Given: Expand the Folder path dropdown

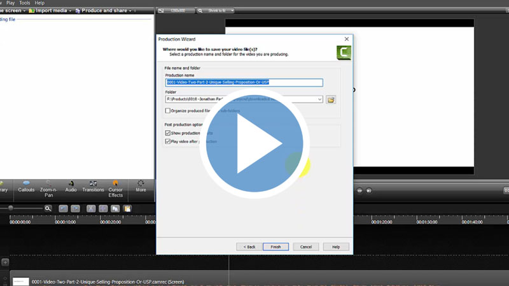Looking at the screenshot, I should point(319,99).
